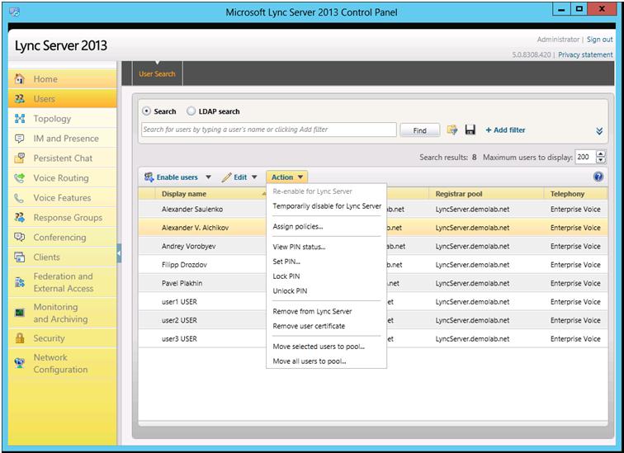The width and height of the screenshot is (624, 453).
Task: Close the Action dropdown menu
Action: pyautogui.click(x=286, y=177)
